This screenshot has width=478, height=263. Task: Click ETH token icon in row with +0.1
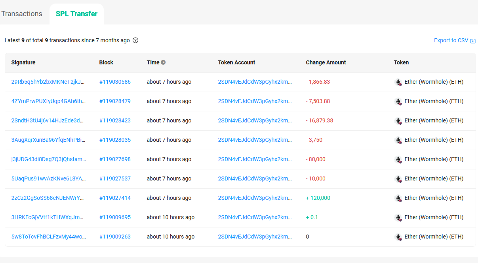(x=398, y=218)
